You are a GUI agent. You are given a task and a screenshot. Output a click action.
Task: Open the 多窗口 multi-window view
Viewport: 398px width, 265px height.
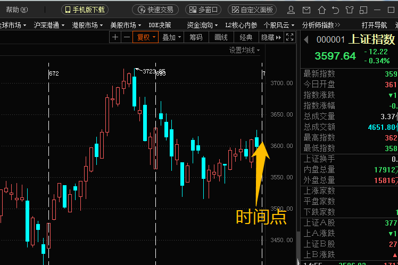[x=203, y=10]
